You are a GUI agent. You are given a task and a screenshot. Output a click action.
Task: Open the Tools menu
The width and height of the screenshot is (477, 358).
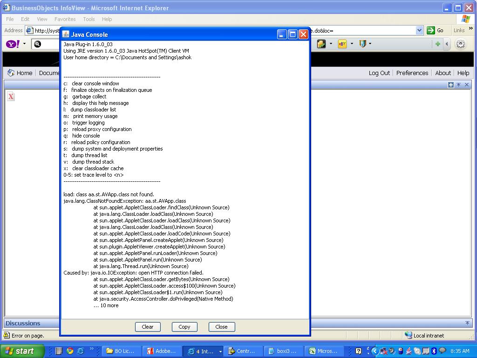coord(89,19)
